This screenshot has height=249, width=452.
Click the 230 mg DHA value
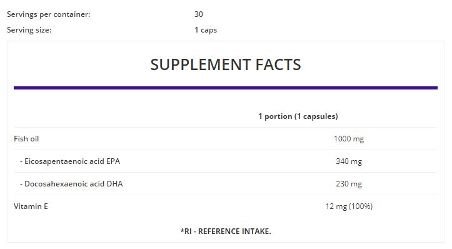coord(349,184)
